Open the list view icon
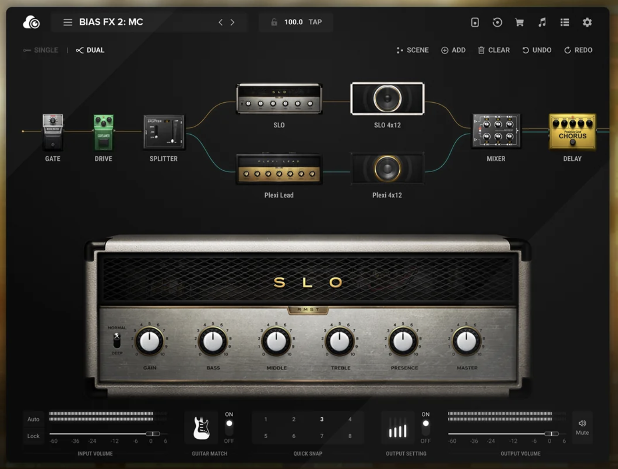Image resolution: width=618 pixels, height=469 pixels. [564, 22]
